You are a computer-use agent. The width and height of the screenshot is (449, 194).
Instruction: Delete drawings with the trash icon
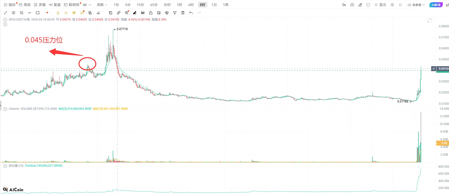(x=183, y=13)
